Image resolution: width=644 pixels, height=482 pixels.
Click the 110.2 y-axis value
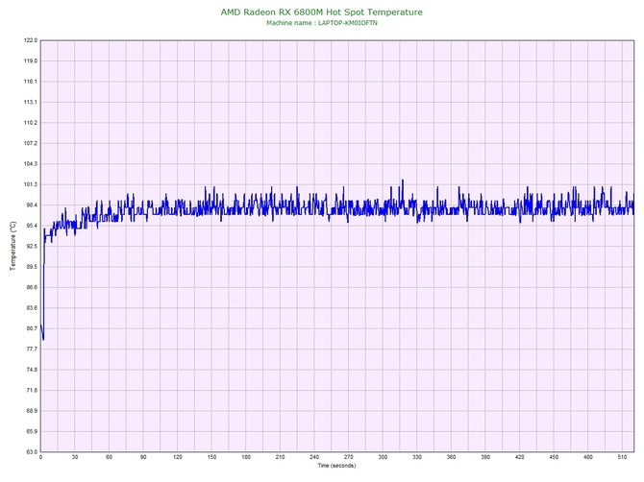[x=31, y=123]
